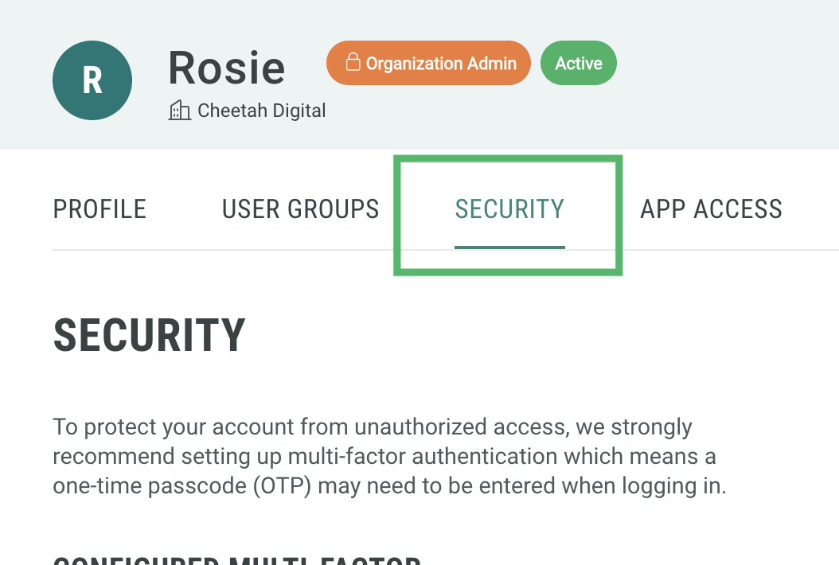Click the user name Rosie in the header
Image resolution: width=839 pixels, height=565 pixels.
[227, 68]
